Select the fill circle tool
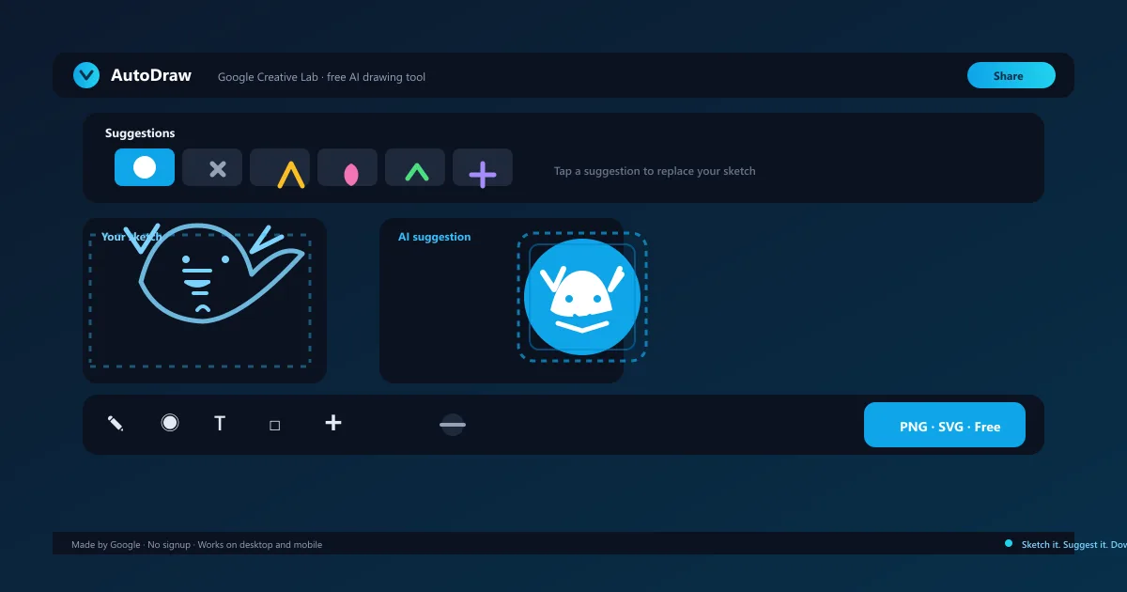 [170, 423]
